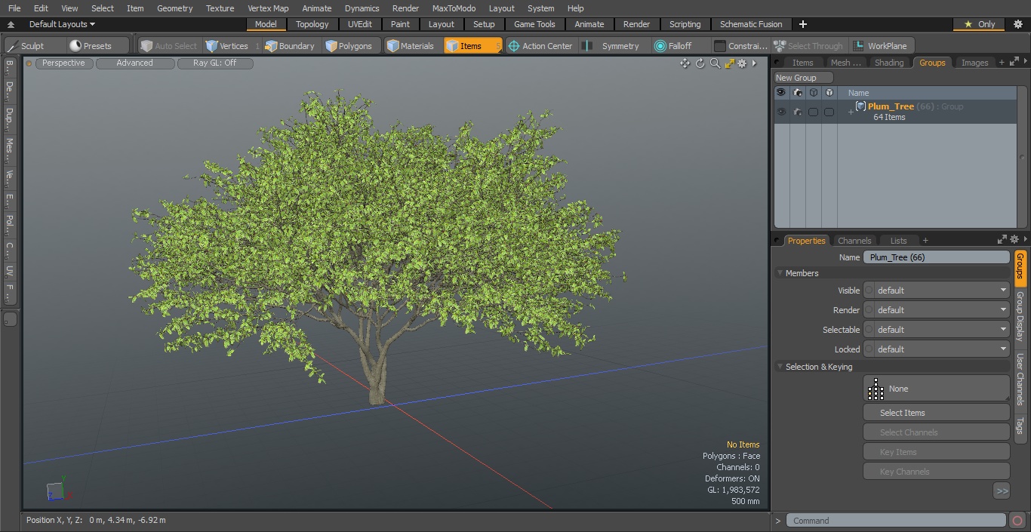The height and width of the screenshot is (532, 1031).
Task: Click the 3D axis gizmo in viewport
Action: coord(58,489)
